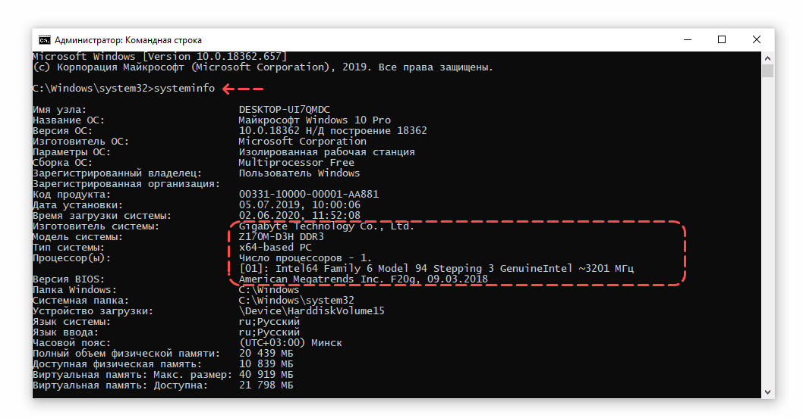Click the label 'Процессор(ы):'
803x418 pixels.
[x=71, y=258]
